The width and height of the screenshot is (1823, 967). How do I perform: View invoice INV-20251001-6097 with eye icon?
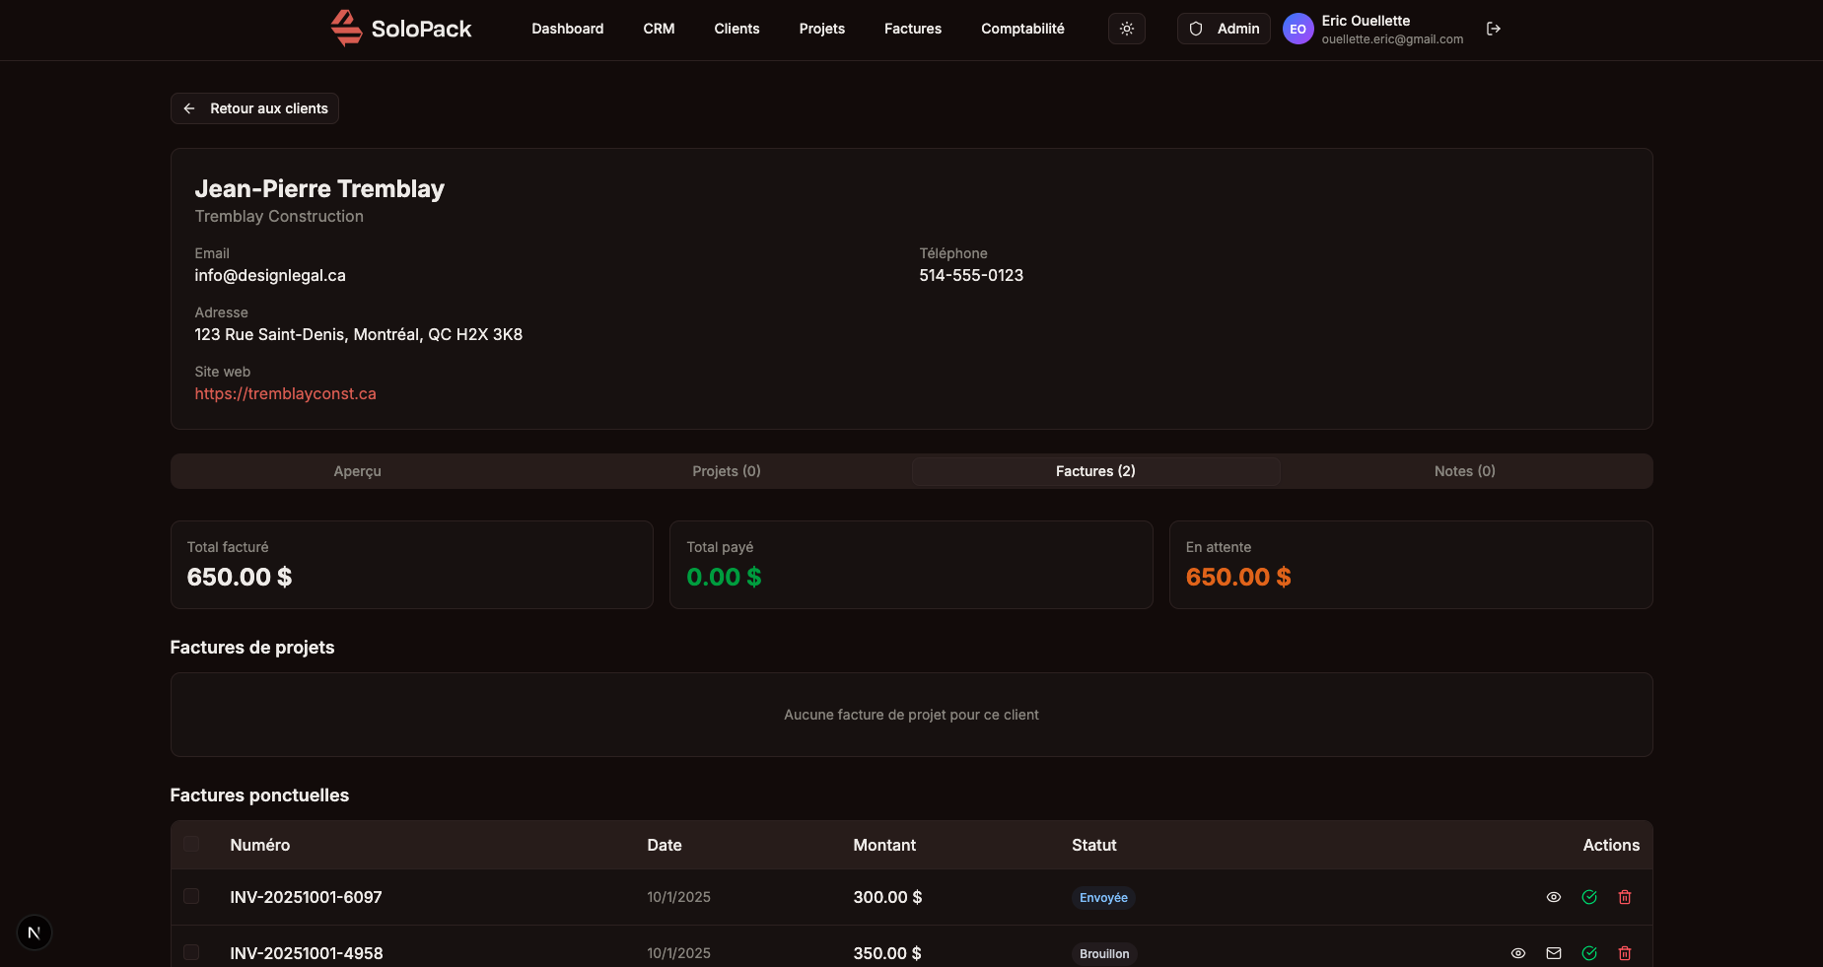(1553, 897)
